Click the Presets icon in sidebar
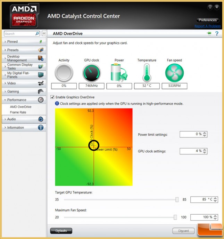This screenshot has height=239, width=224. [x=41, y=50]
